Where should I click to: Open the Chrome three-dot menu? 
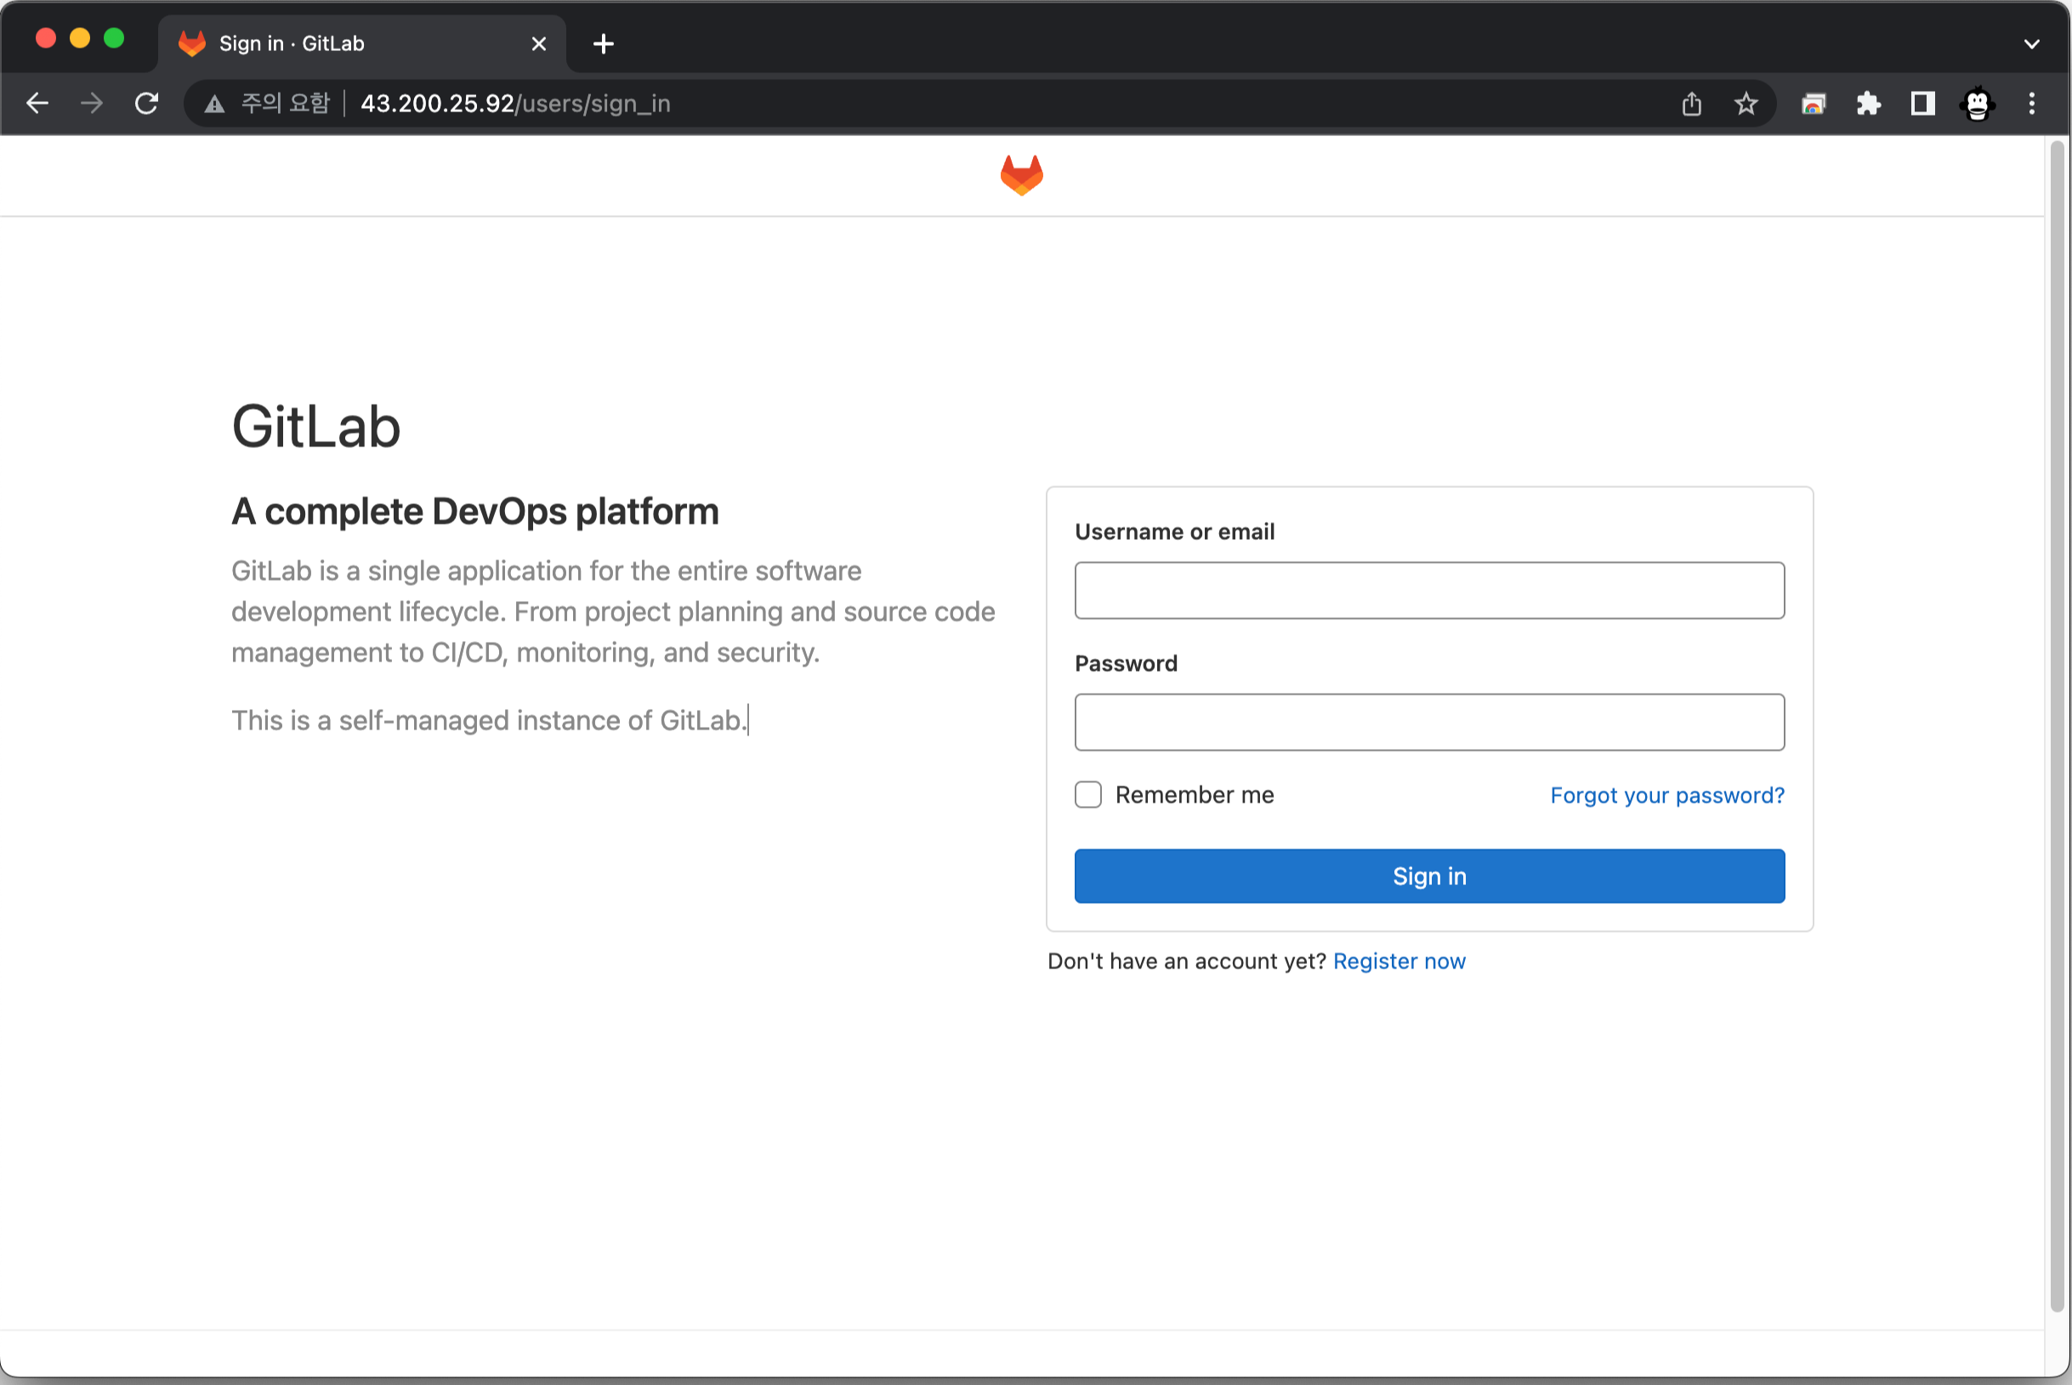(2031, 105)
